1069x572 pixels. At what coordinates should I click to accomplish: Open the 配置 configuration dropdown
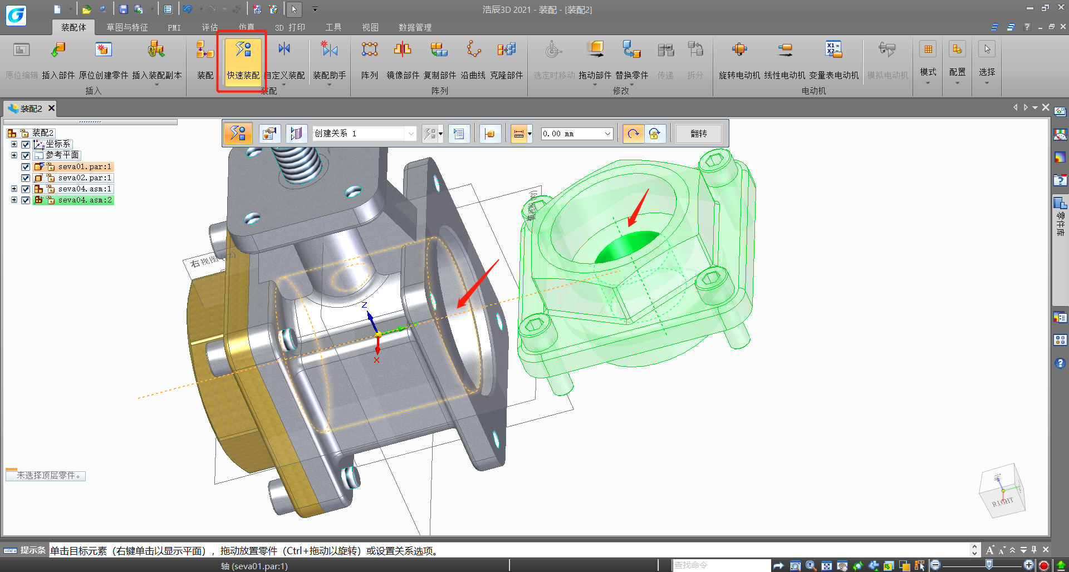click(x=958, y=62)
